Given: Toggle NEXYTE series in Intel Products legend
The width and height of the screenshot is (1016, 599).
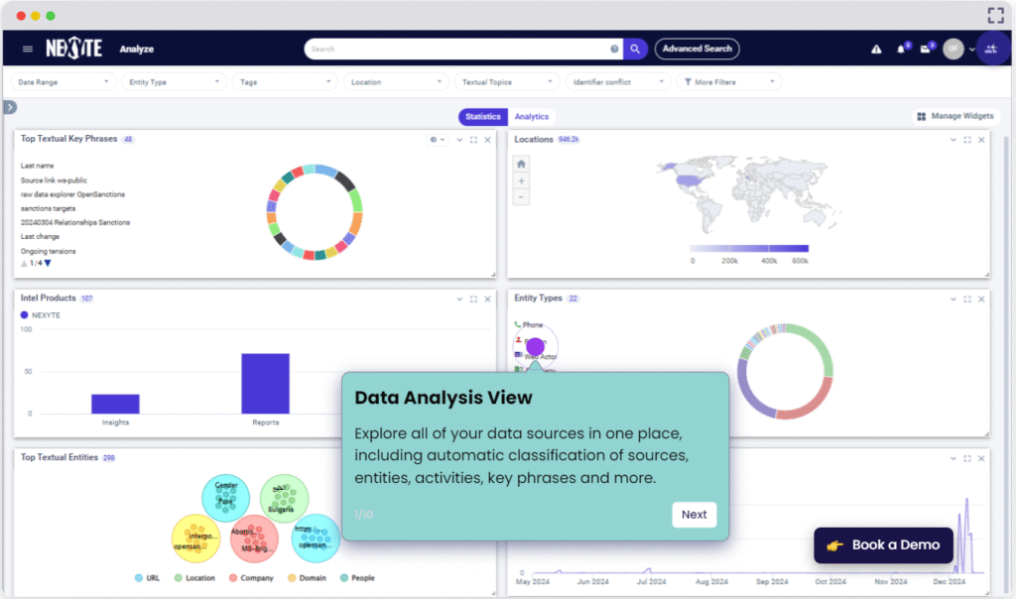Looking at the screenshot, I should click(x=40, y=314).
